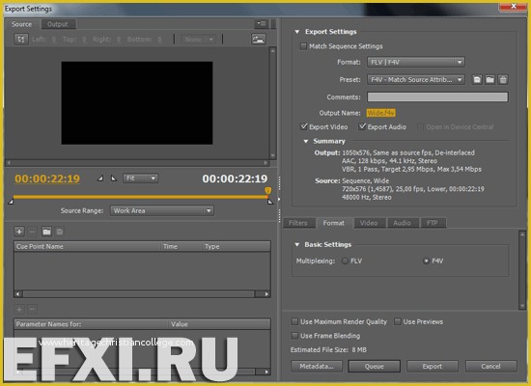
Task: Click the orange playhead on timeline
Action: (x=267, y=191)
